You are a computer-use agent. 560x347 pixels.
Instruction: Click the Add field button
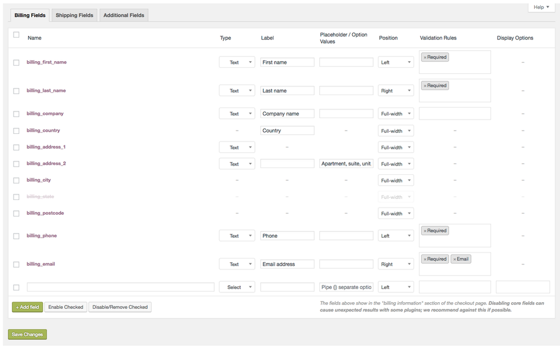click(27, 307)
